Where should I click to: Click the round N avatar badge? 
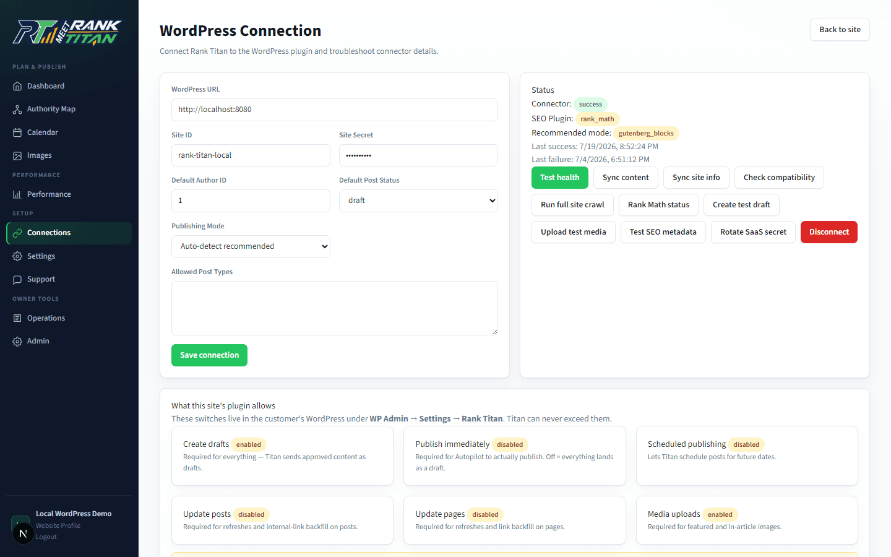pos(23,533)
